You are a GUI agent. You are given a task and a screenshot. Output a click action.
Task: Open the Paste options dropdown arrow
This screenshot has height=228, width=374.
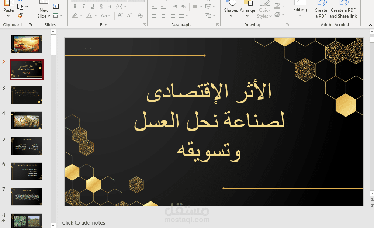8,16
